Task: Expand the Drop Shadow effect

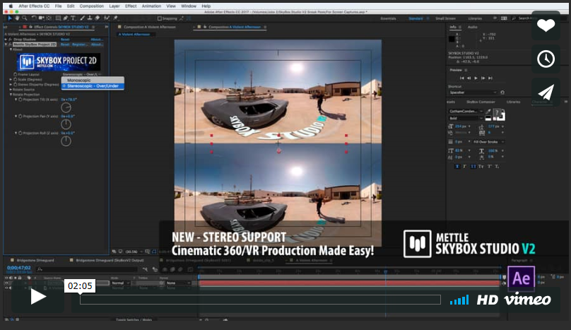Action: [x=6, y=40]
